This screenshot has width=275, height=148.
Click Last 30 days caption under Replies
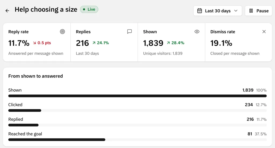click(87, 53)
